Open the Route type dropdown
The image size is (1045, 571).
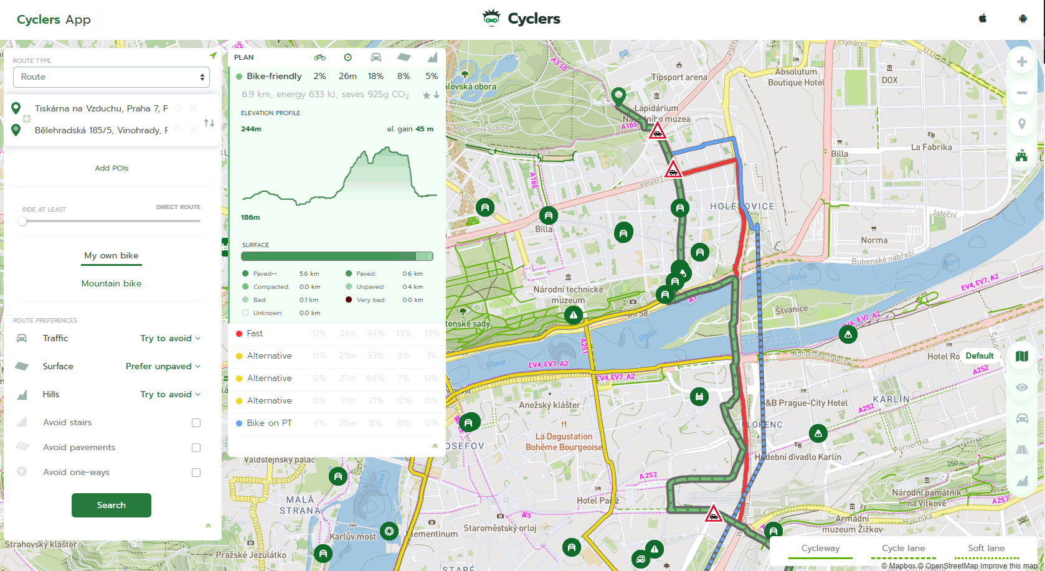pos(111,77)
